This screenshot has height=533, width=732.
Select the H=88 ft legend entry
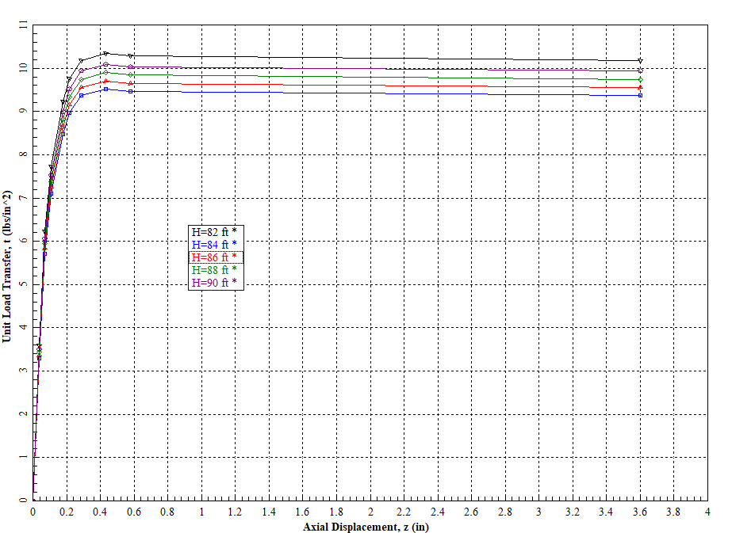pos(213,270)
